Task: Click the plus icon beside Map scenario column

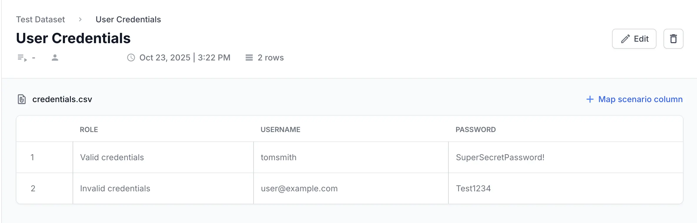Action: pyautogui.click(x=590, y=99)
